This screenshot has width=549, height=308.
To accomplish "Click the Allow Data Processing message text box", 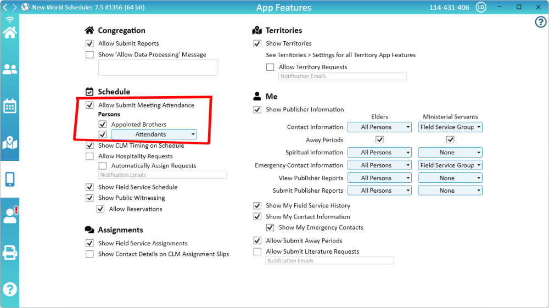I will 158,68.
